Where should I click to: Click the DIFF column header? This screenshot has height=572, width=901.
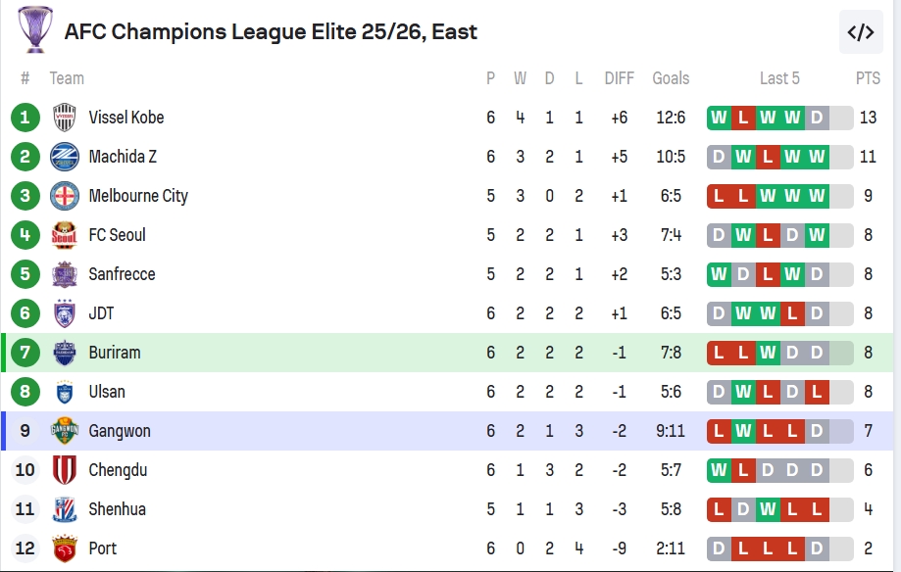tap(619, 78)
